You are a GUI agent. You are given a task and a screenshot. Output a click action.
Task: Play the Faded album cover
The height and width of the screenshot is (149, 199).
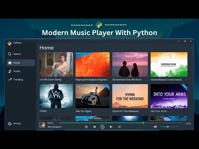56,96
